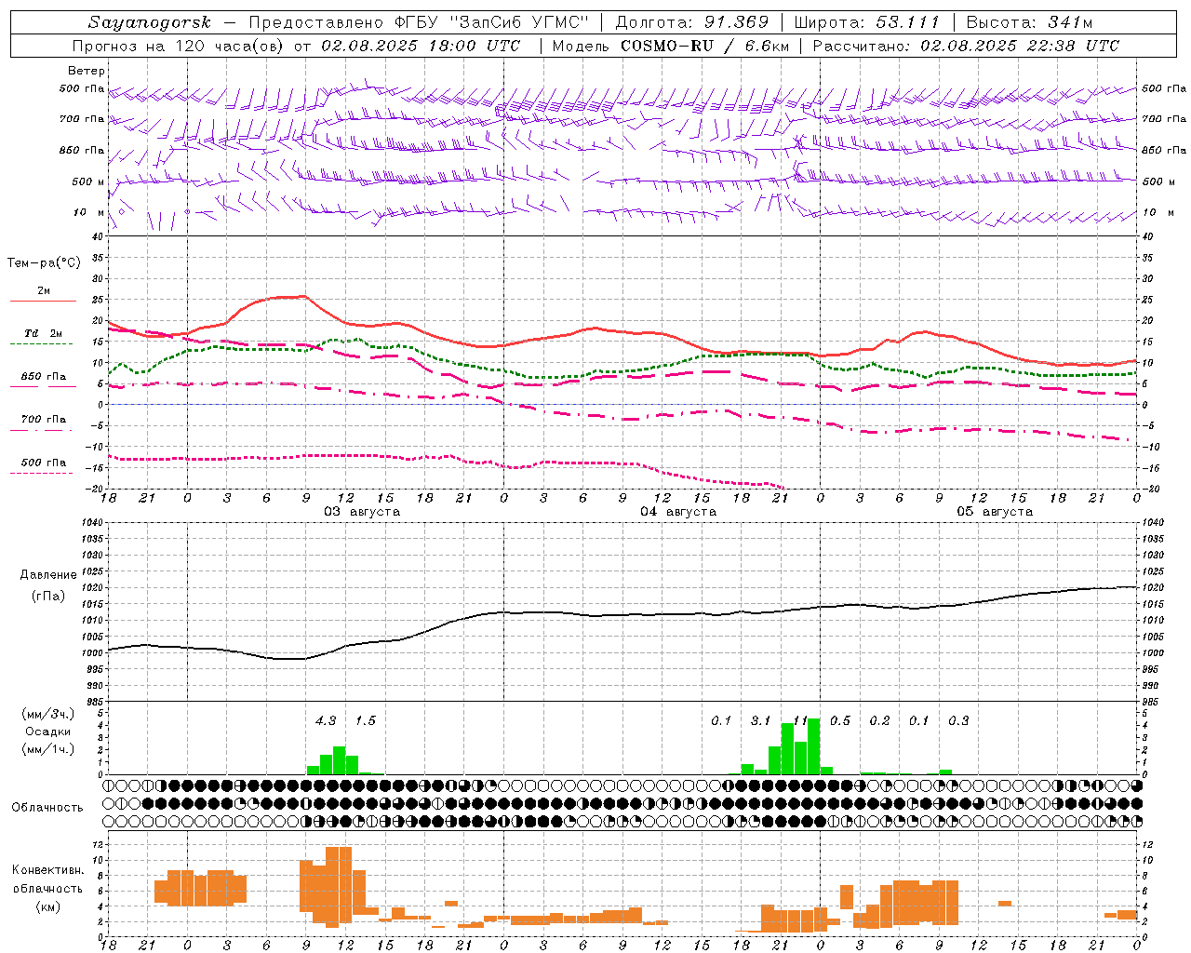
Task: Click the 0.3 precipitation total
Action: click(958, 721)
